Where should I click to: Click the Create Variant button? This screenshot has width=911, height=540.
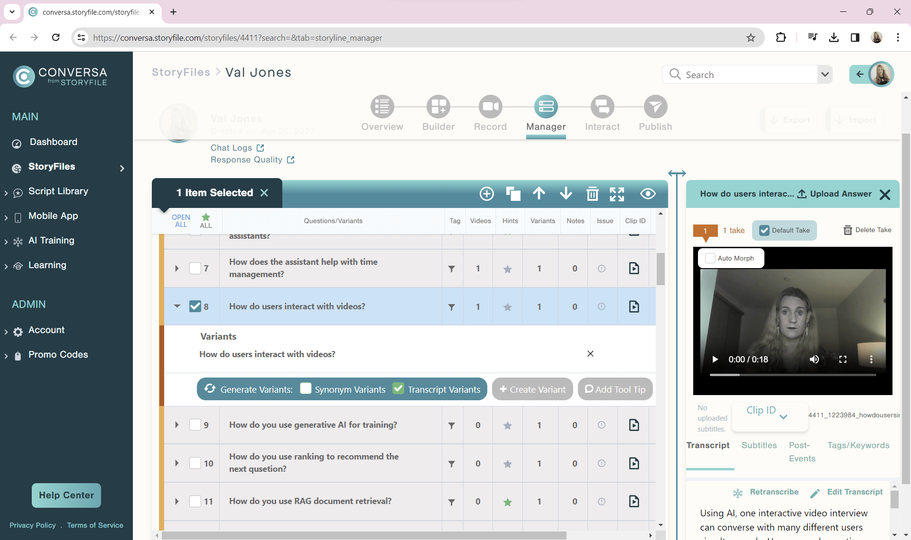point(532,389)
